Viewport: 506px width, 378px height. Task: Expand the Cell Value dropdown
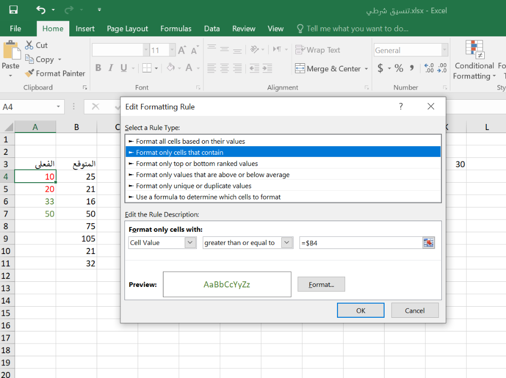[190, 243]
